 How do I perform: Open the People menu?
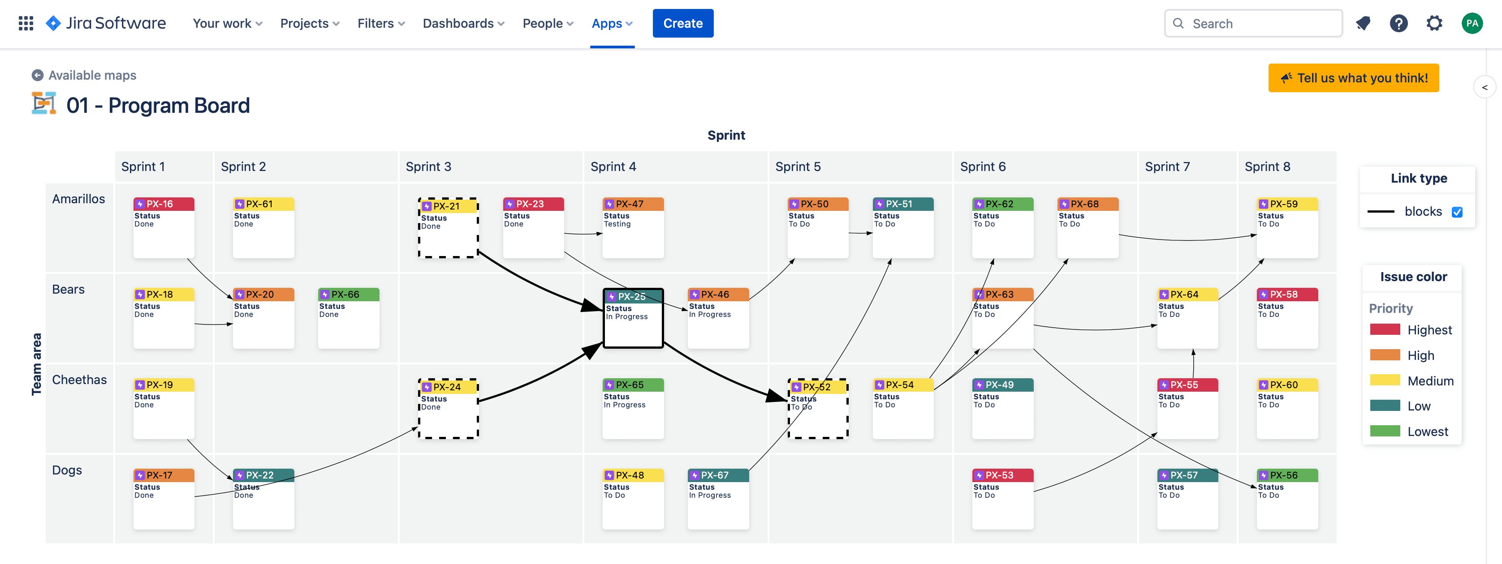(548, 23)
